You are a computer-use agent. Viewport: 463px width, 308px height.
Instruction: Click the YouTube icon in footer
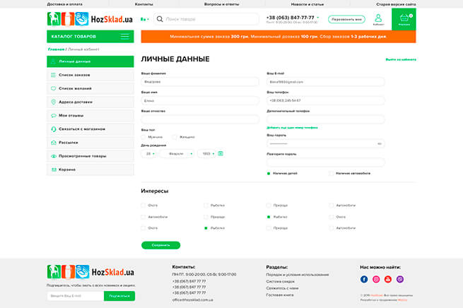click(388, 279)
